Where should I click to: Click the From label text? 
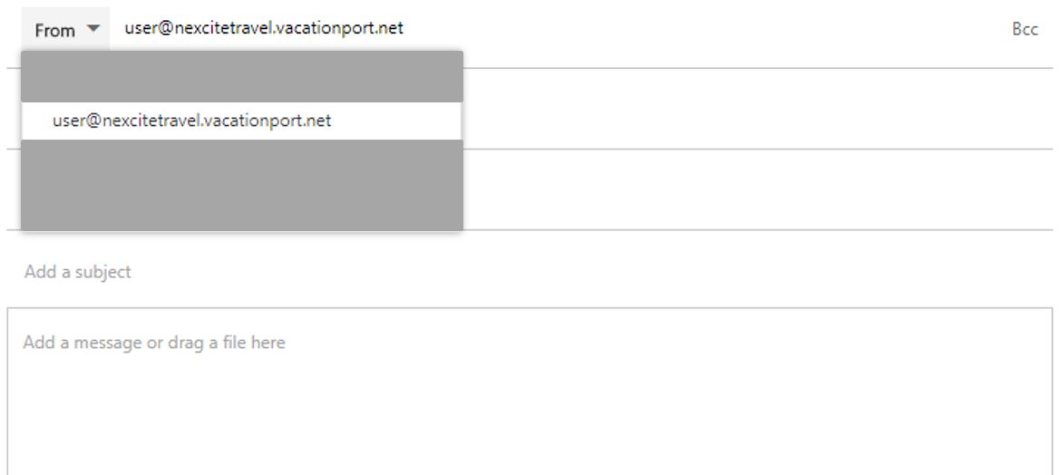point(54,31)
